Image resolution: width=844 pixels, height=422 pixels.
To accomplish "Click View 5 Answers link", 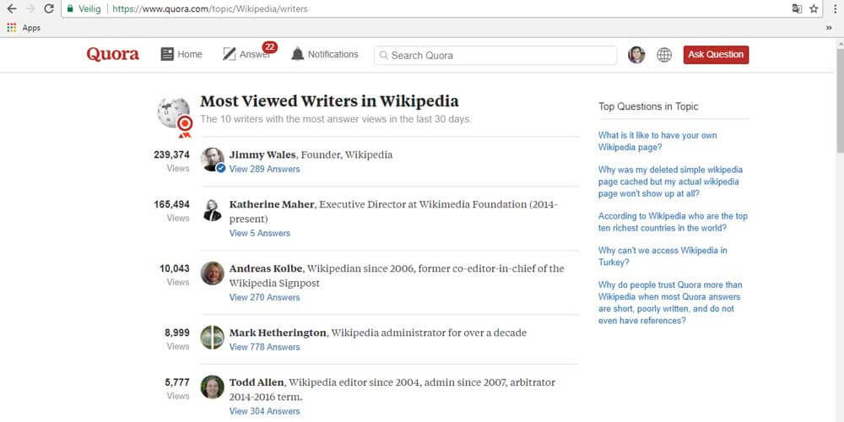I will pos(259,233).
